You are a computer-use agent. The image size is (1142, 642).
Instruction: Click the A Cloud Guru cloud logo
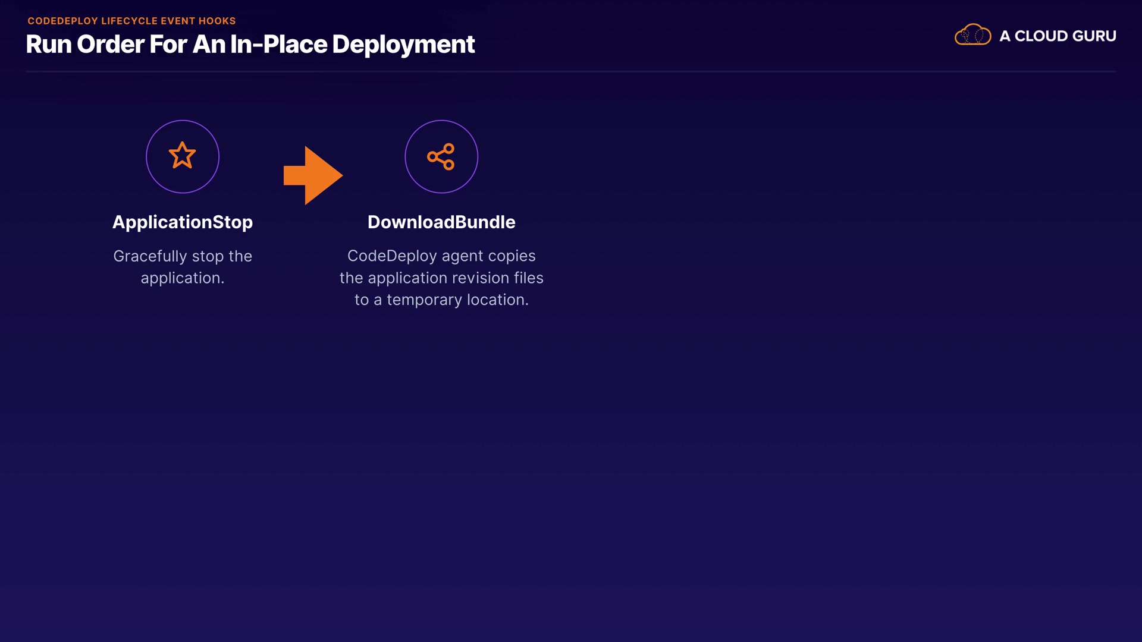pos(972,35)
